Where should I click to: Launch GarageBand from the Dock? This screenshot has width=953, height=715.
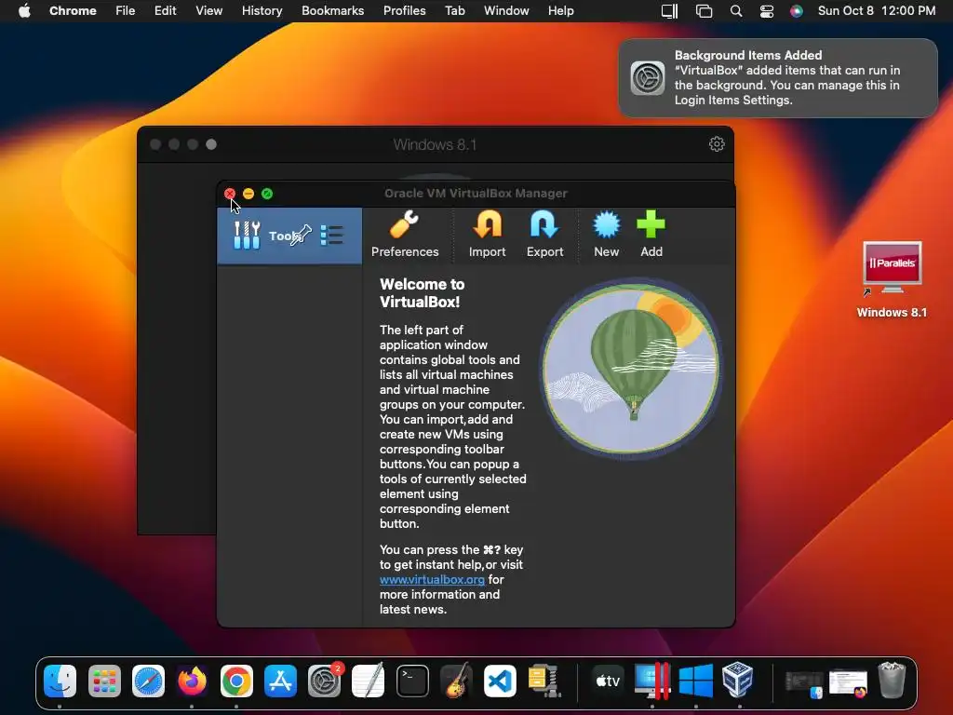click(x=456, y=681)
